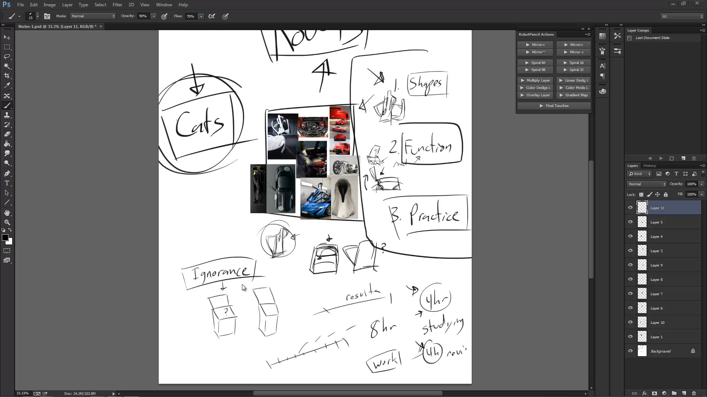Screen dimensions: 707x397
Task: Run the Mirror< action
Action: [535, 45]
